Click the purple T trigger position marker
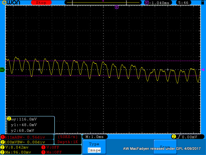This screenshot has width=206, height=155. [117, 7]
